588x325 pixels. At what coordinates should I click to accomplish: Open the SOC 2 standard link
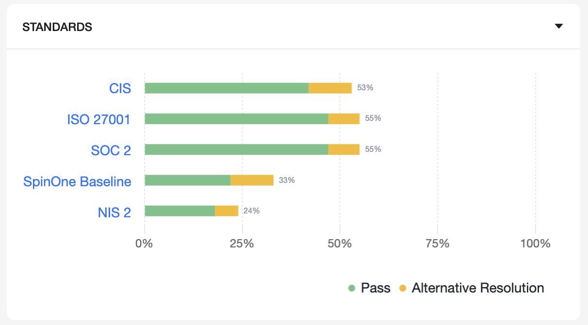click(111, 150)
